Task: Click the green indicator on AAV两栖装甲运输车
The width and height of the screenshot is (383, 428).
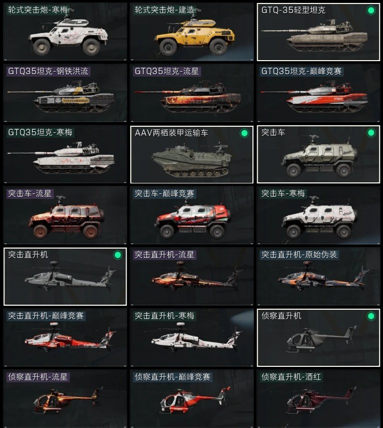Action: pyautogui.click(x=244, y=133)
